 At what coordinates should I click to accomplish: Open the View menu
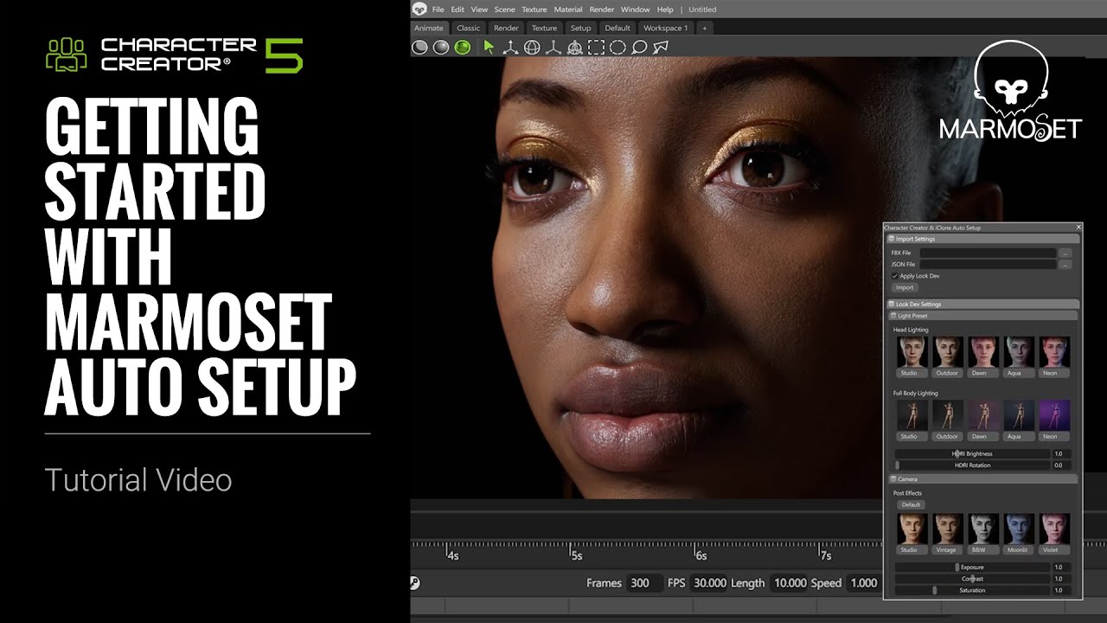point(479,10)
